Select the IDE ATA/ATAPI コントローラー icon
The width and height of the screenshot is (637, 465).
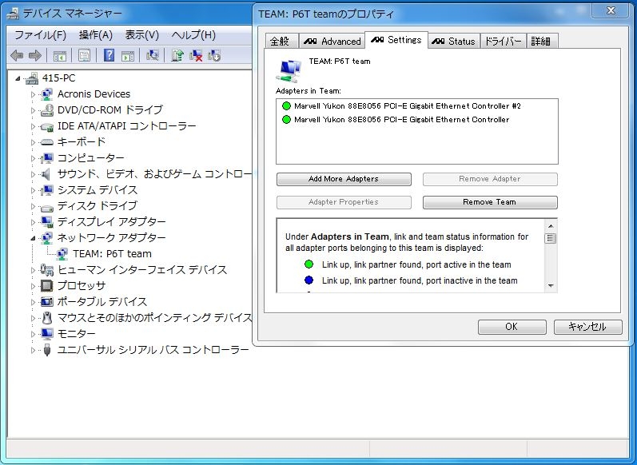coord(47,126)
